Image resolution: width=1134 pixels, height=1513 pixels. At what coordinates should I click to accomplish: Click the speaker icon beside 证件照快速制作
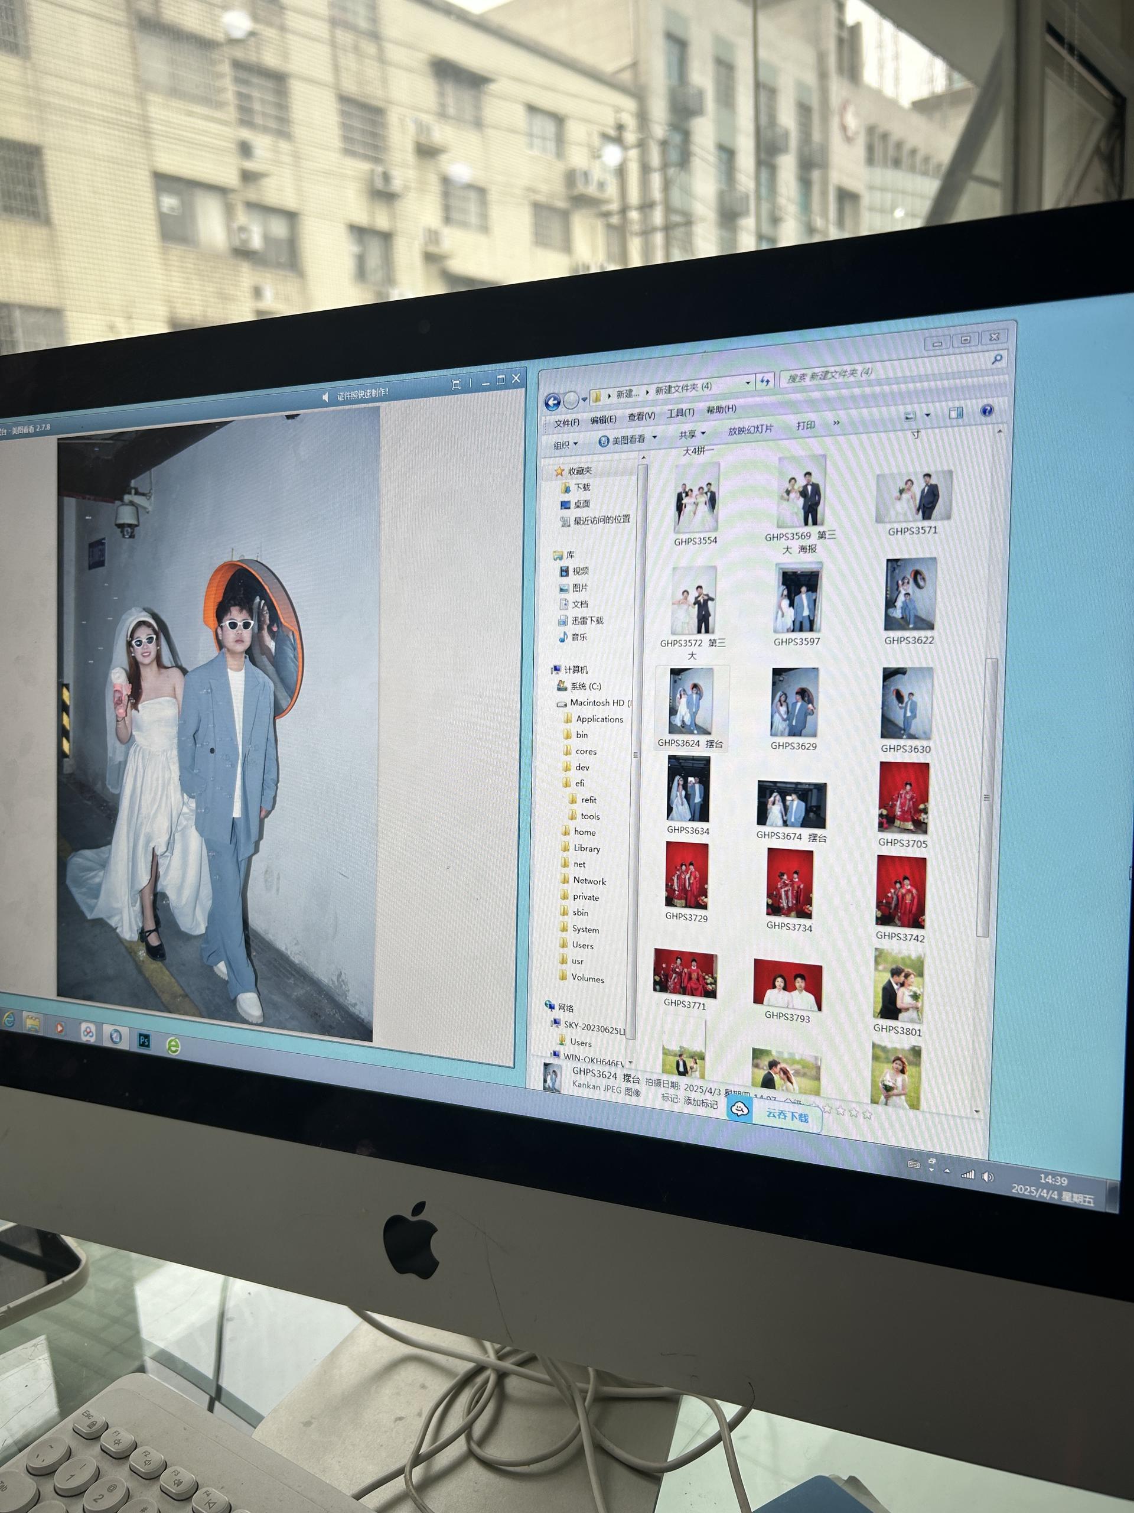(327, 397)
